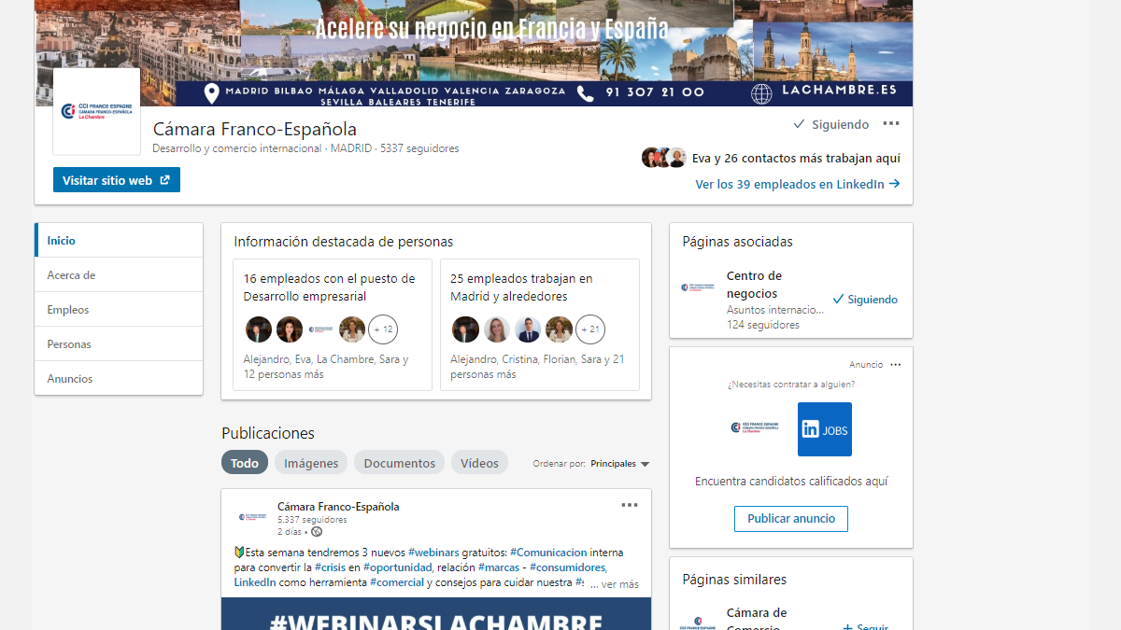Open the three-dot menu beside Siguiendo
1121x630 pixels.
point(890,124)
